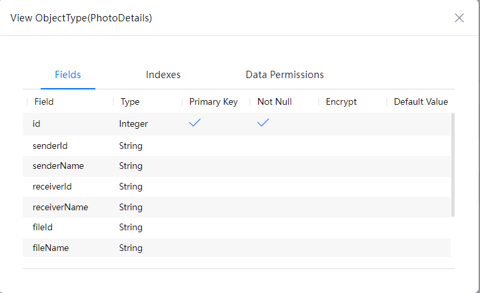Click the Not Null checkmark for id
480x293 pixels.
point(263,123)
